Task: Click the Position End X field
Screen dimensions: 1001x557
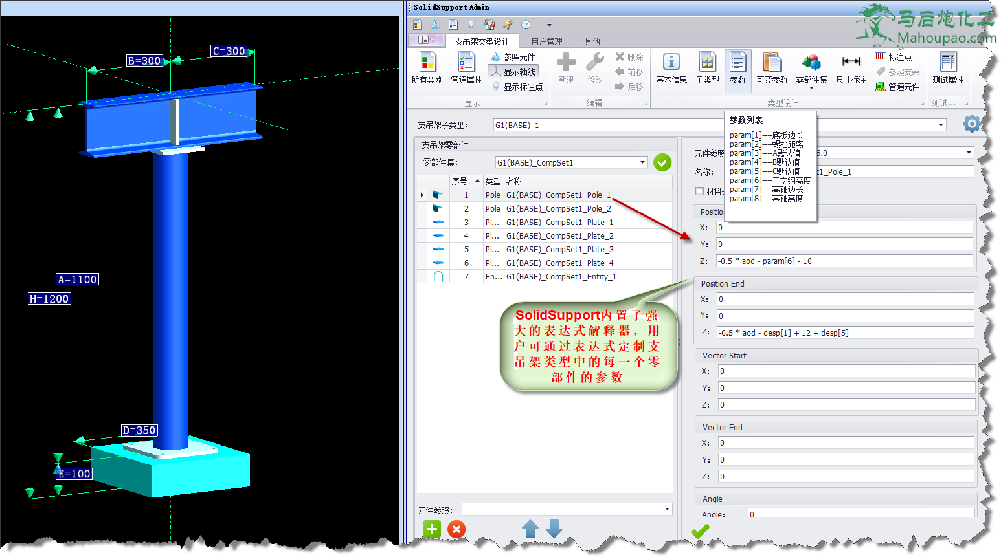Action: 845,299
